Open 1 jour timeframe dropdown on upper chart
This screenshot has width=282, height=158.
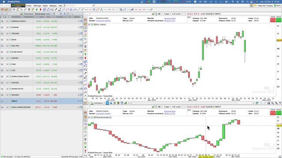pos(167,14)
